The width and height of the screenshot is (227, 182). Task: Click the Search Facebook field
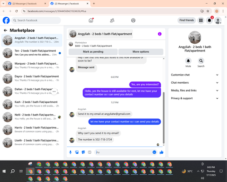click(x=36, y=20)
